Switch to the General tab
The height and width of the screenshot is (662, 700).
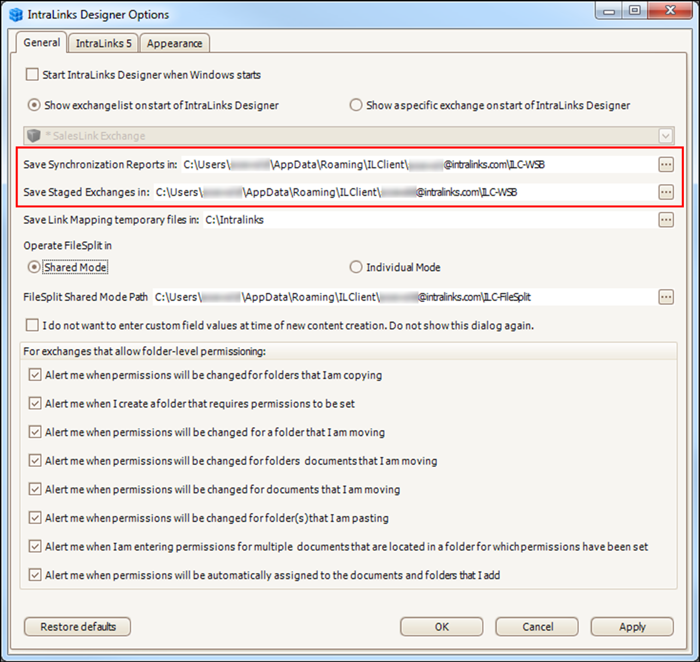pos(42,43)
